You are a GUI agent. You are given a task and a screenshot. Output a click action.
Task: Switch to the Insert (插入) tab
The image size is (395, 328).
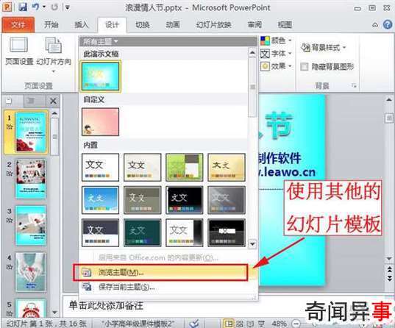pos(82,25)
